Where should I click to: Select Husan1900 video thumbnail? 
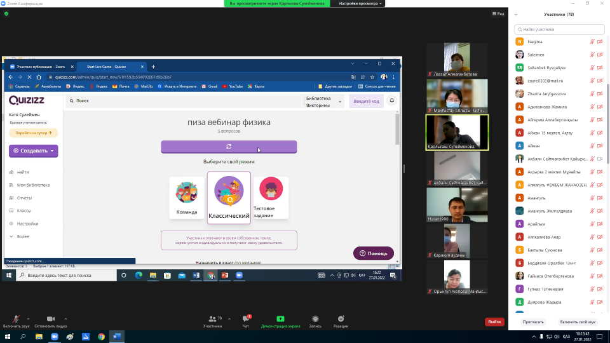pos(457,205)
